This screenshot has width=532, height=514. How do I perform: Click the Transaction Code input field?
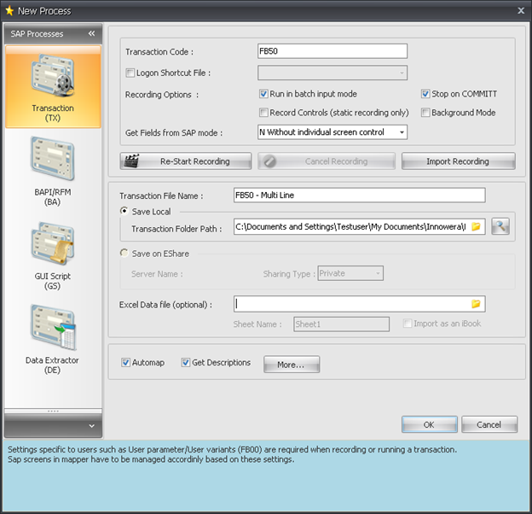point(332,51)
